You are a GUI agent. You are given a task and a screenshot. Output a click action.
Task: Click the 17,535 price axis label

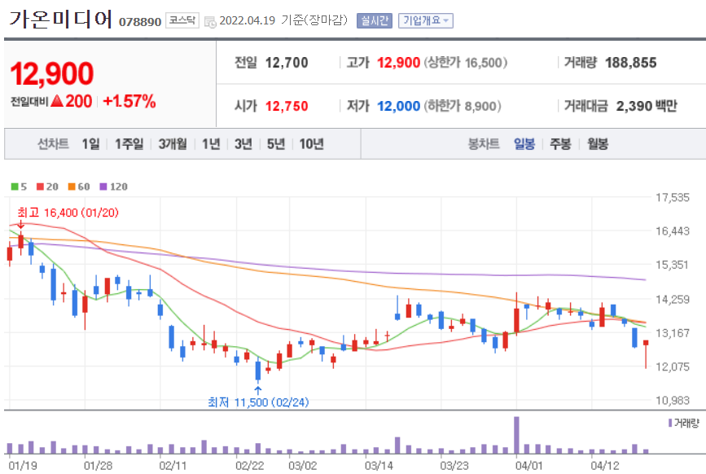(673, 197)
